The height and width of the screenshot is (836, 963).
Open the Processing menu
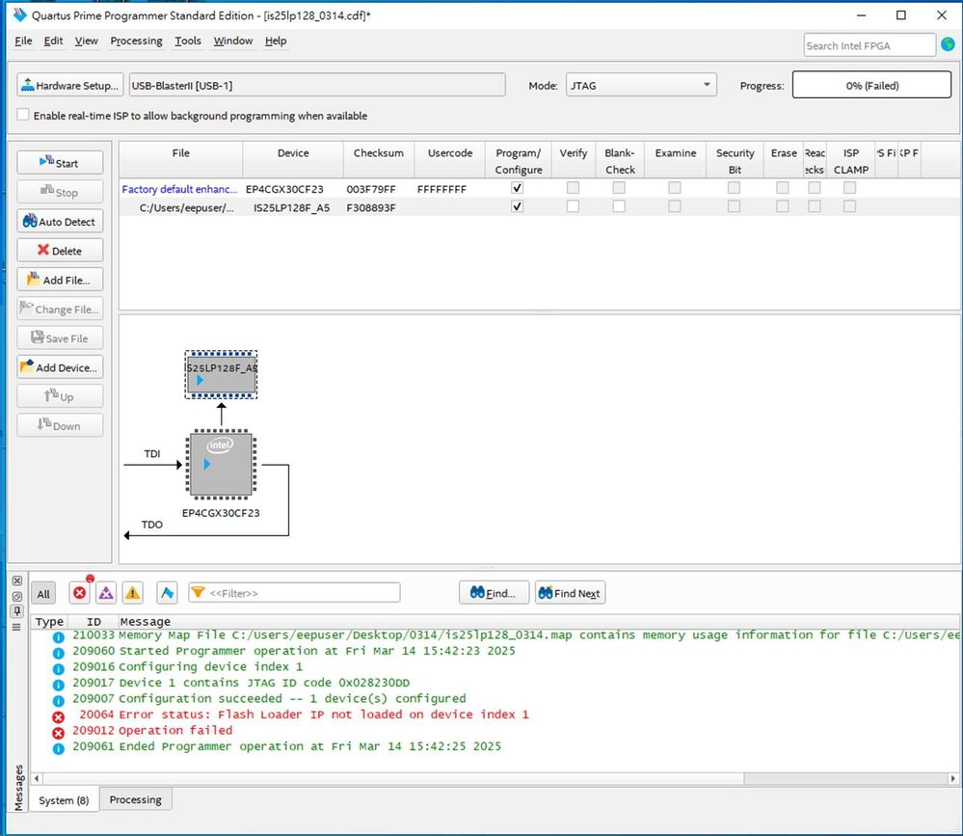point(136,40)
